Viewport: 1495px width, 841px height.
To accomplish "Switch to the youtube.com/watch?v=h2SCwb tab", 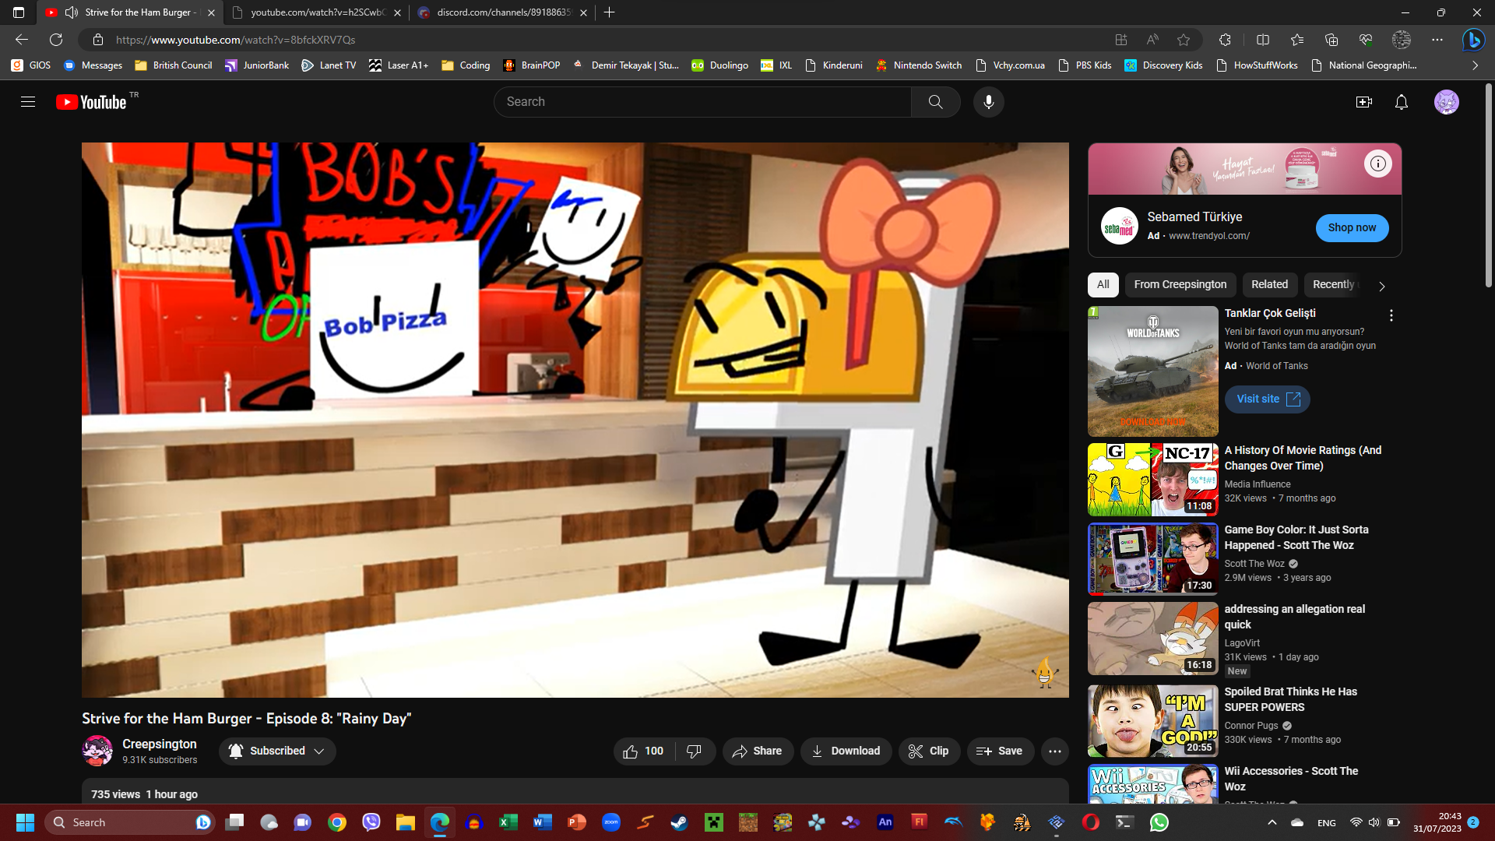I will click(316, 12).
